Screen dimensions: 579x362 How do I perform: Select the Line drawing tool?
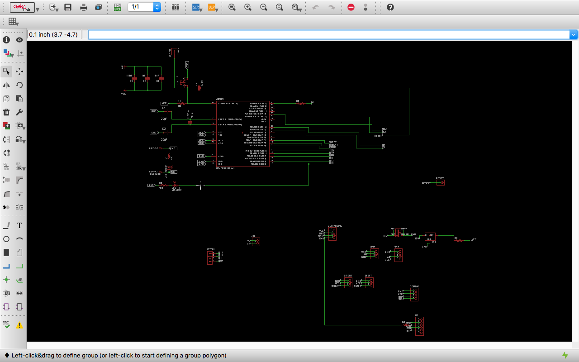coord(6,225)
